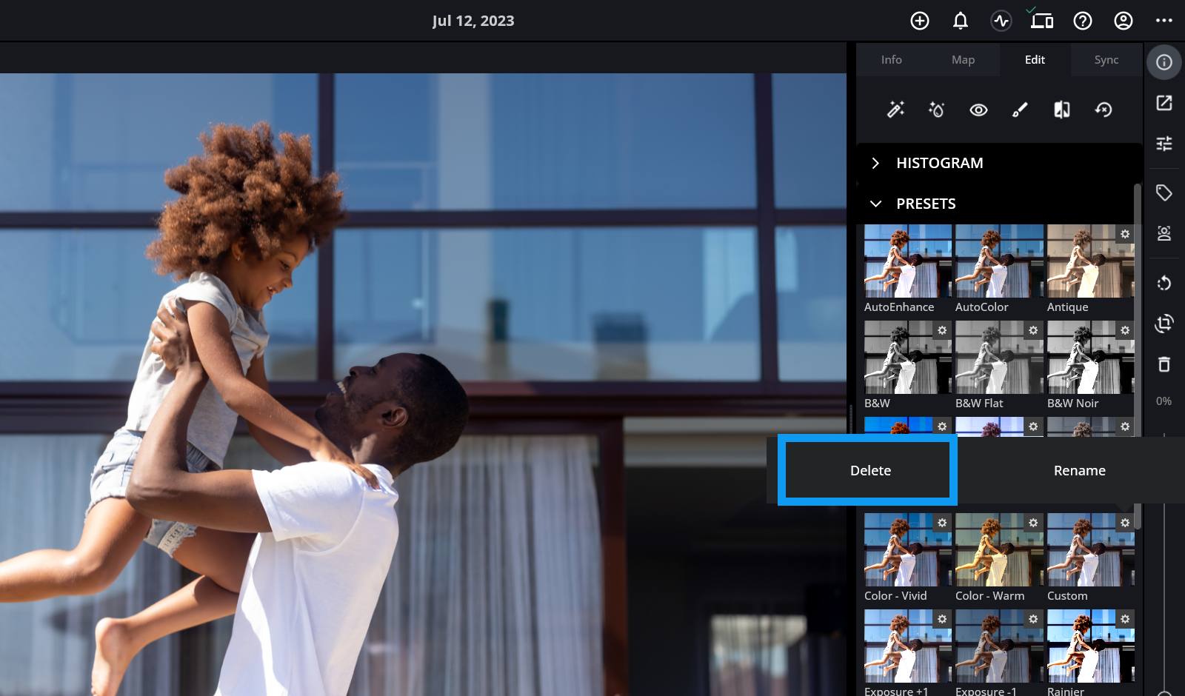Click the revert edits history icon

1104,110
